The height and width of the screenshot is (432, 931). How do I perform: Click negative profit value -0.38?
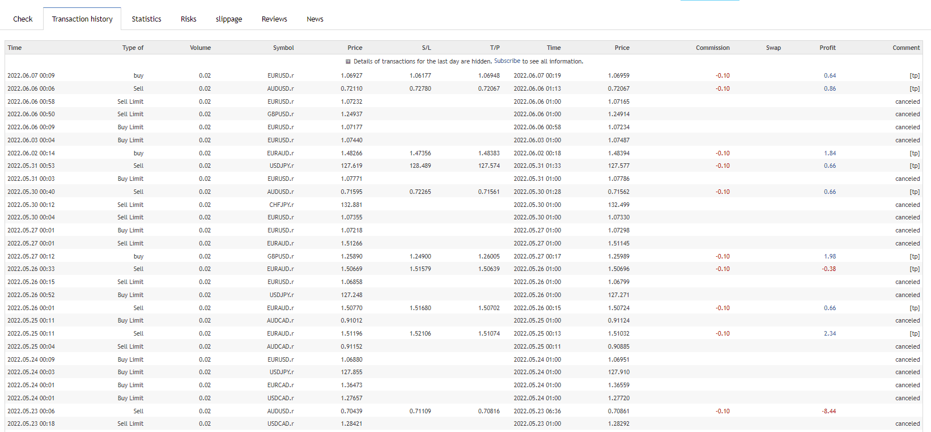click(828, 269)
